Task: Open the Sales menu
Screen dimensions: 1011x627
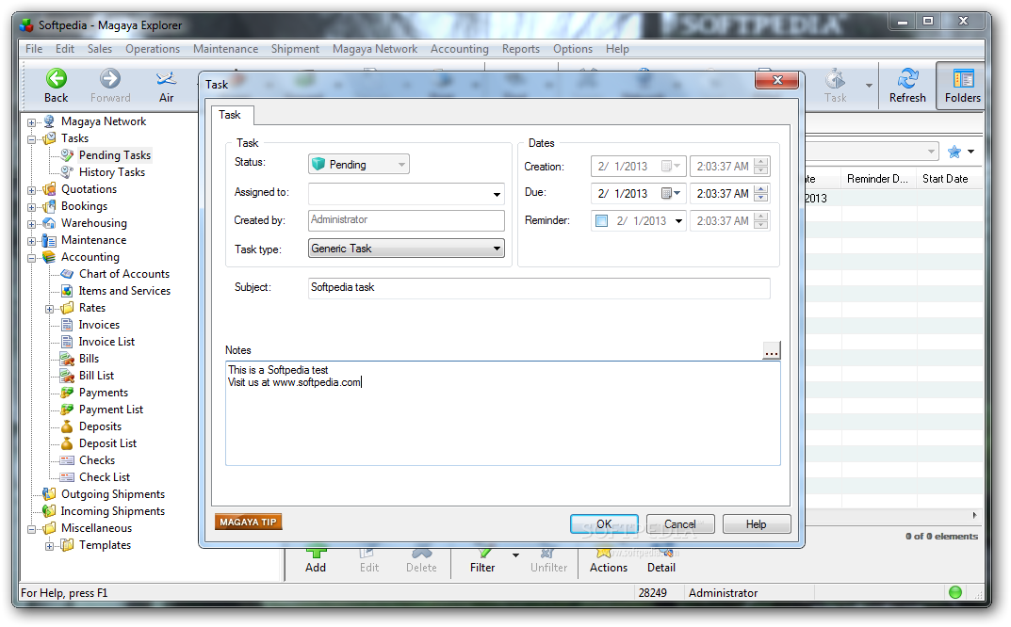Action: pyautogui.click(x=99, y=49)
